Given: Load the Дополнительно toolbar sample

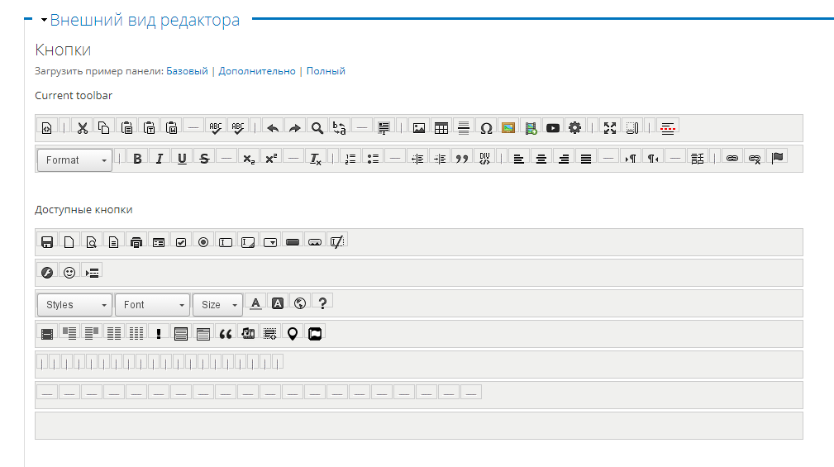Looking at the screenshot, I should click(257, 71).
